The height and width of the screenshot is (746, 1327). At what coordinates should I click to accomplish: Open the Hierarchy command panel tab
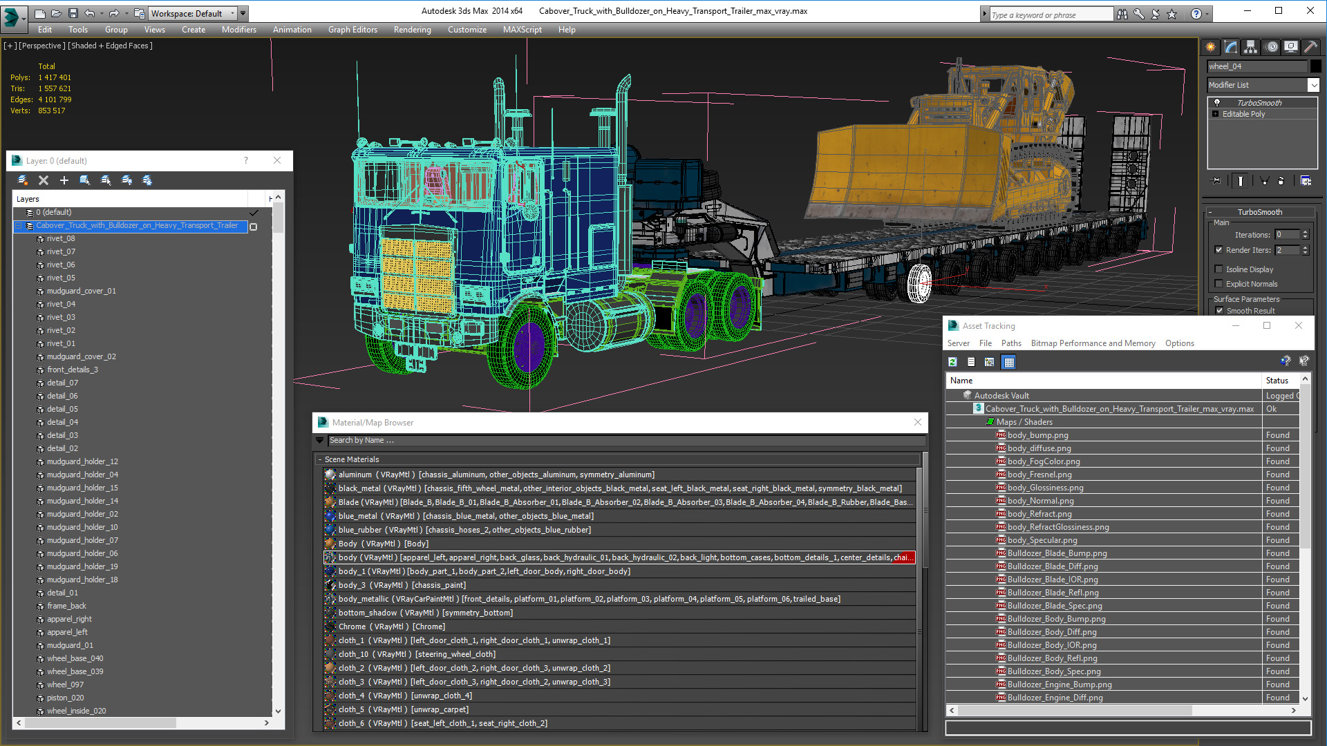click(x=1251, y=47)
